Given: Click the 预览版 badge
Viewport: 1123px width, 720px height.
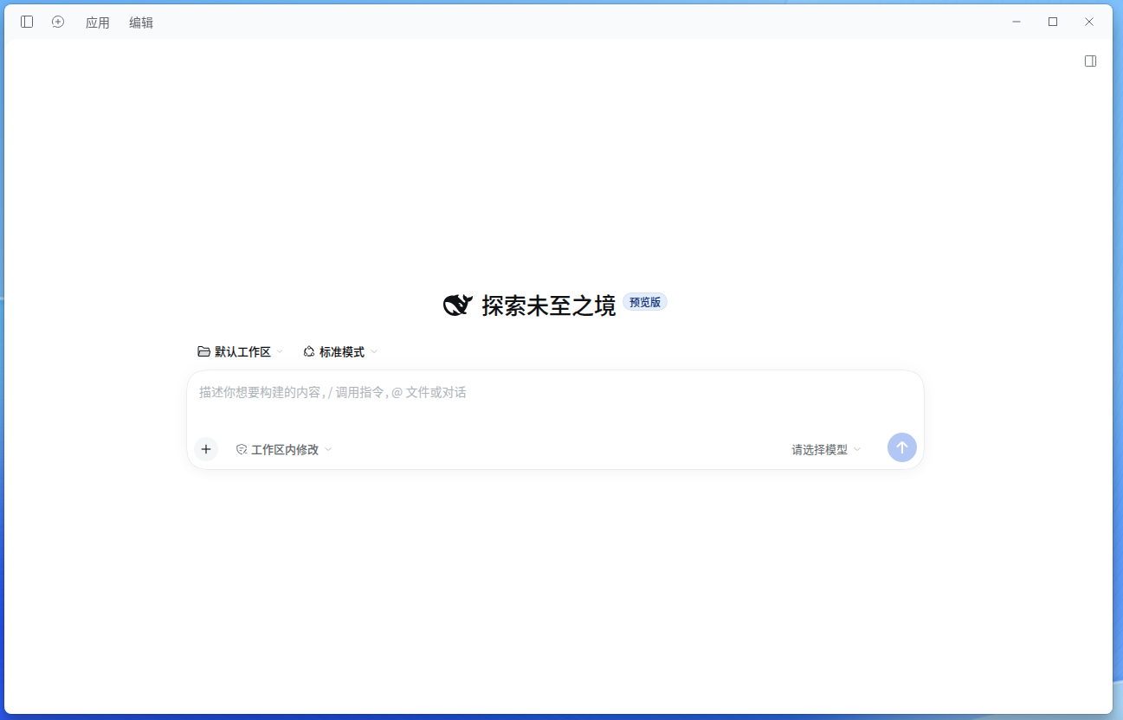Looking at the screenshot, I should [x=645, y=302].
